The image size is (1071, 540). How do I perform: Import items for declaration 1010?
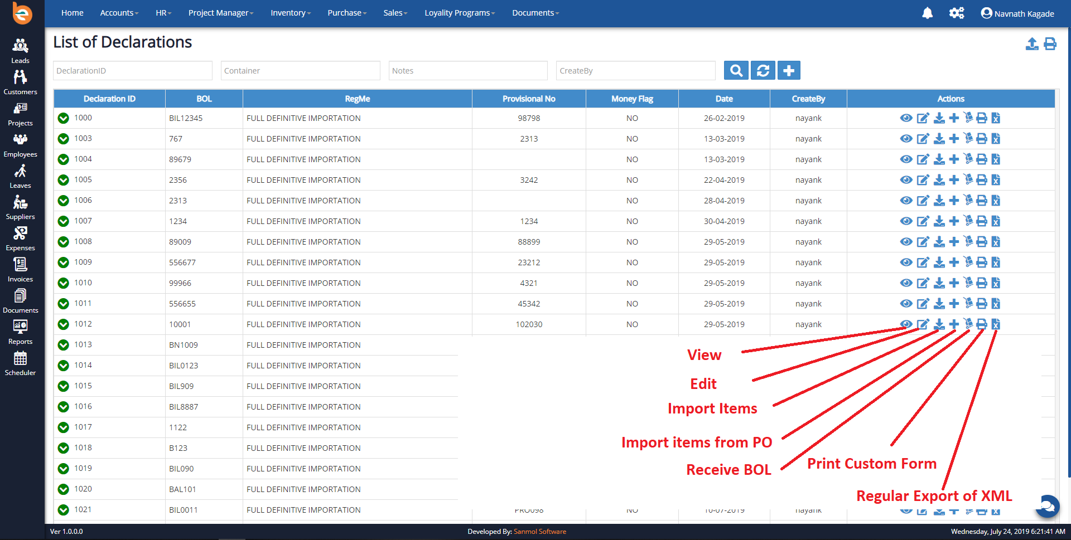(939, 283)
